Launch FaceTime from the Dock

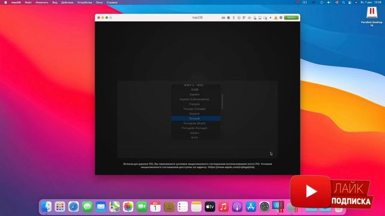pos(142,206)
